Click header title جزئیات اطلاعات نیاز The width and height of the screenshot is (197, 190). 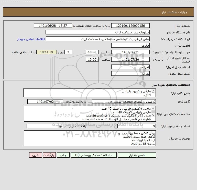(174, 12)
